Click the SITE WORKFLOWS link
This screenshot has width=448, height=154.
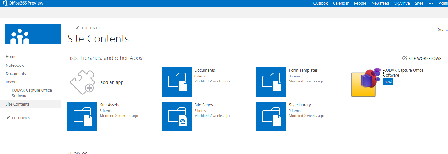(x=422, y=58)
